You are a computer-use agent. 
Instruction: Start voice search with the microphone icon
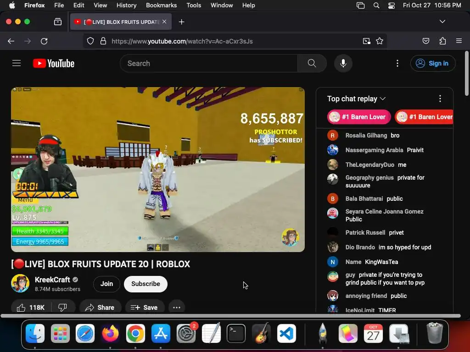tap(343, 63)
